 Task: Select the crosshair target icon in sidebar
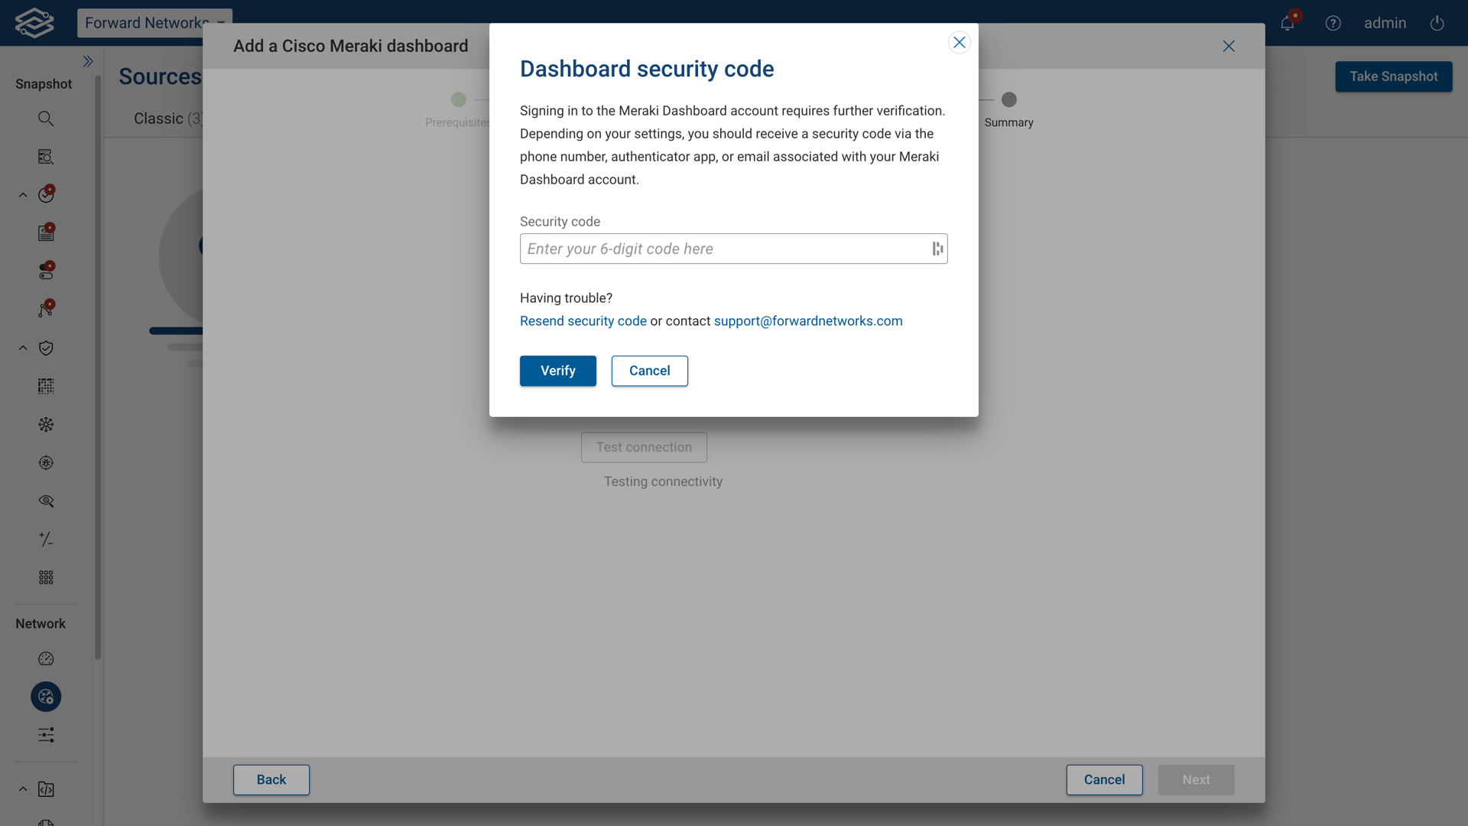[46, 463]
